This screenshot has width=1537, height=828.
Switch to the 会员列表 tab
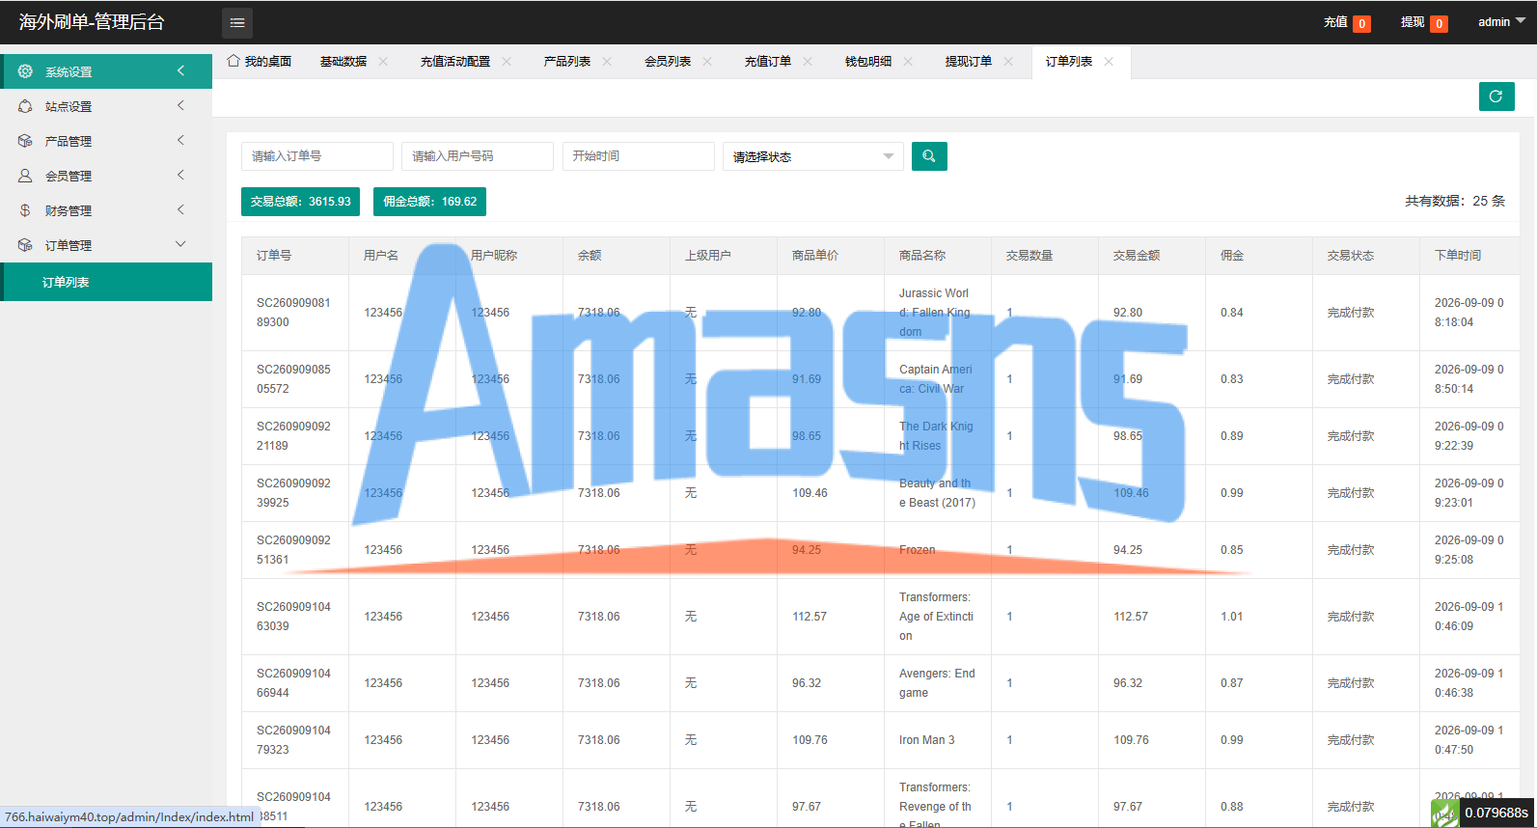point(668,61)
